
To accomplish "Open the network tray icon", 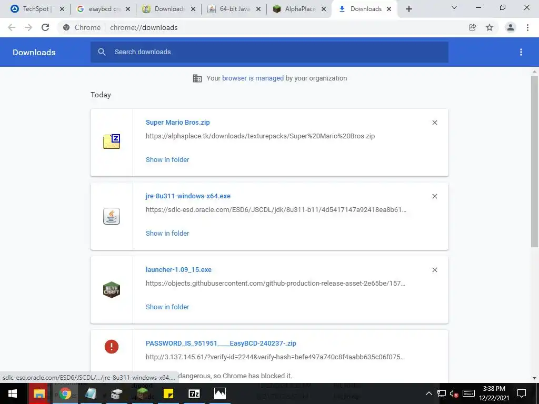I will coord(442,393).
